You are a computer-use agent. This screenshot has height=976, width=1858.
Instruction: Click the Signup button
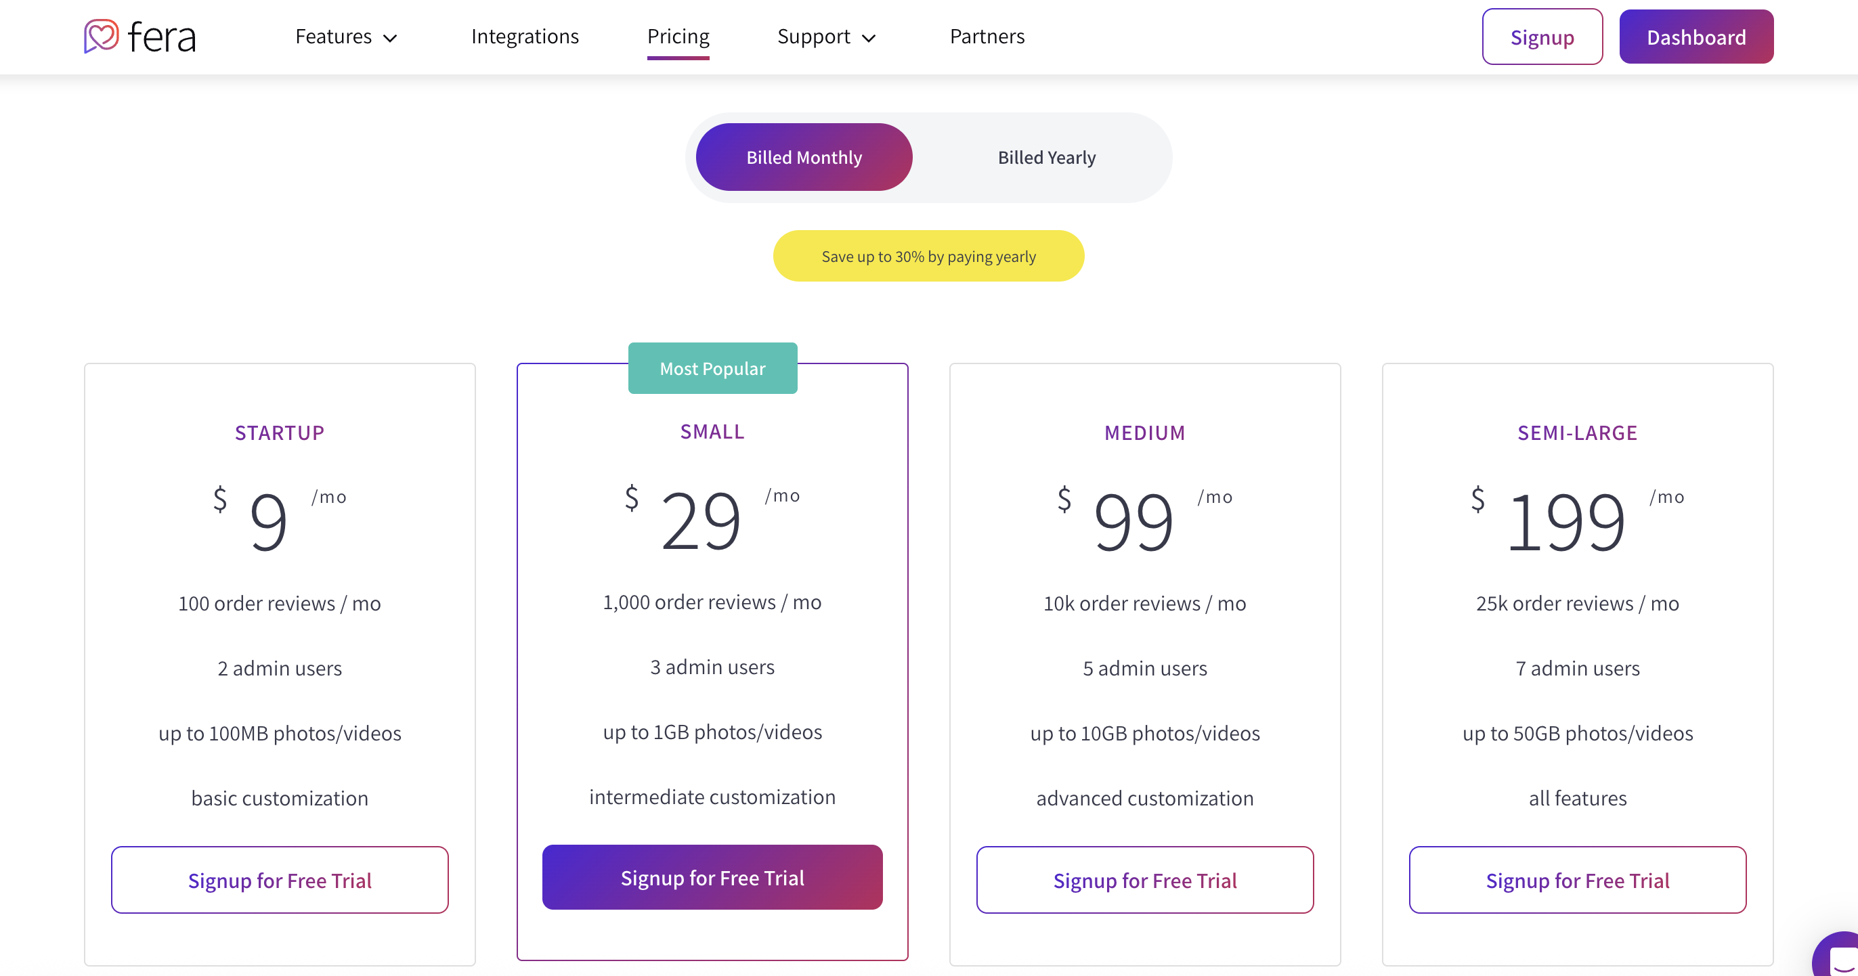1542,36
